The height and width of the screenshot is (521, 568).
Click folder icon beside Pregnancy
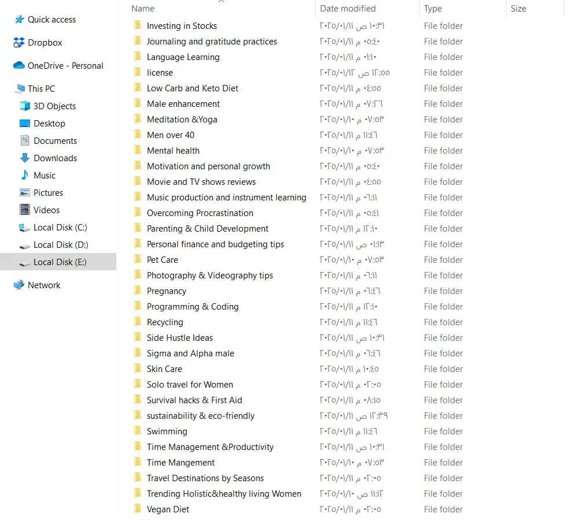138,291
